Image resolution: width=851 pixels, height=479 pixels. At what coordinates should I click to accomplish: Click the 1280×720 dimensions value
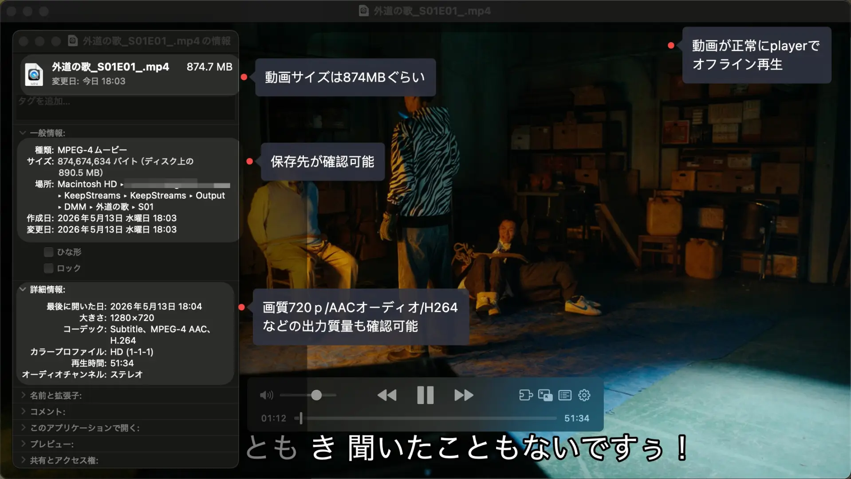click(132, 318)
